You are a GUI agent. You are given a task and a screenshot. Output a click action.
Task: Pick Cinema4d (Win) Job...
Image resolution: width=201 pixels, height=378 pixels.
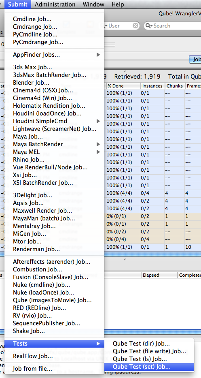click(x=55, y=98)
